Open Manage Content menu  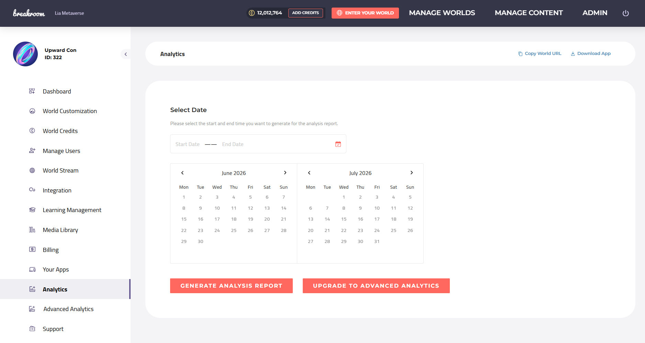point(529,13)
